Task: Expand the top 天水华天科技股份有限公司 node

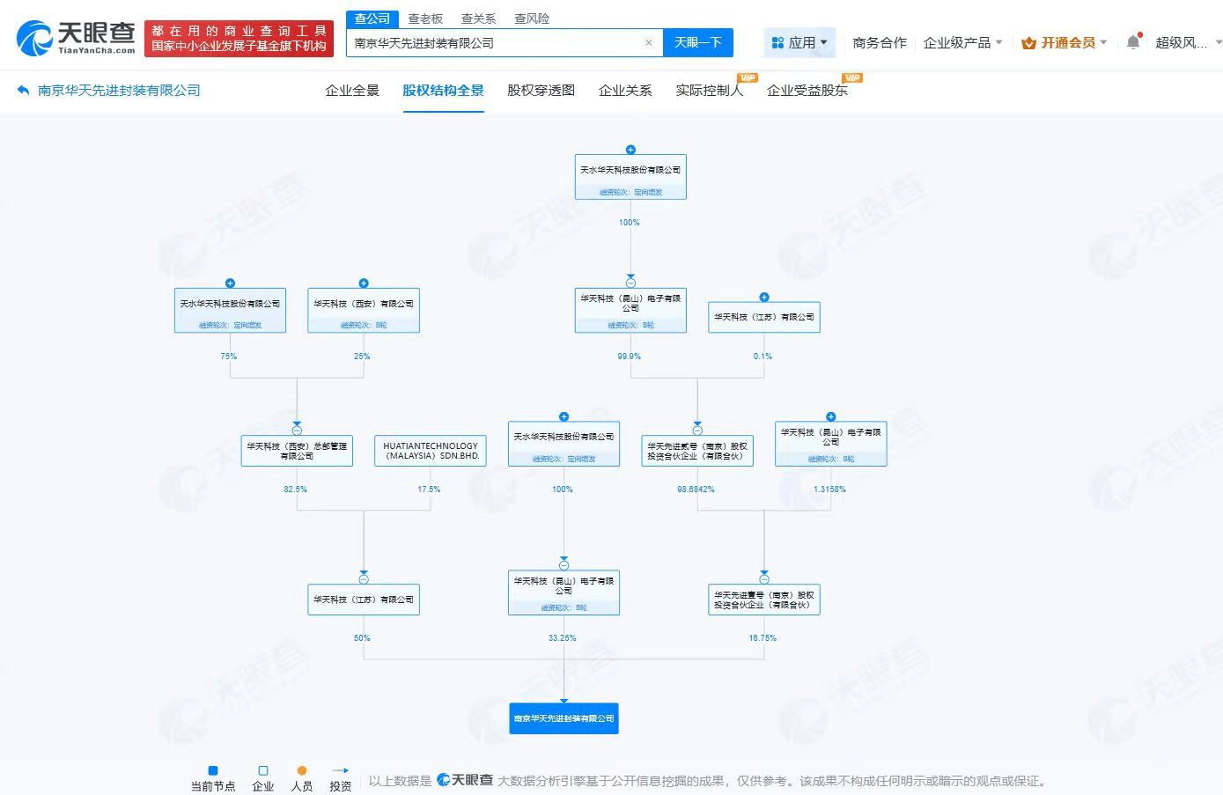Action: [x=630, y=149]
